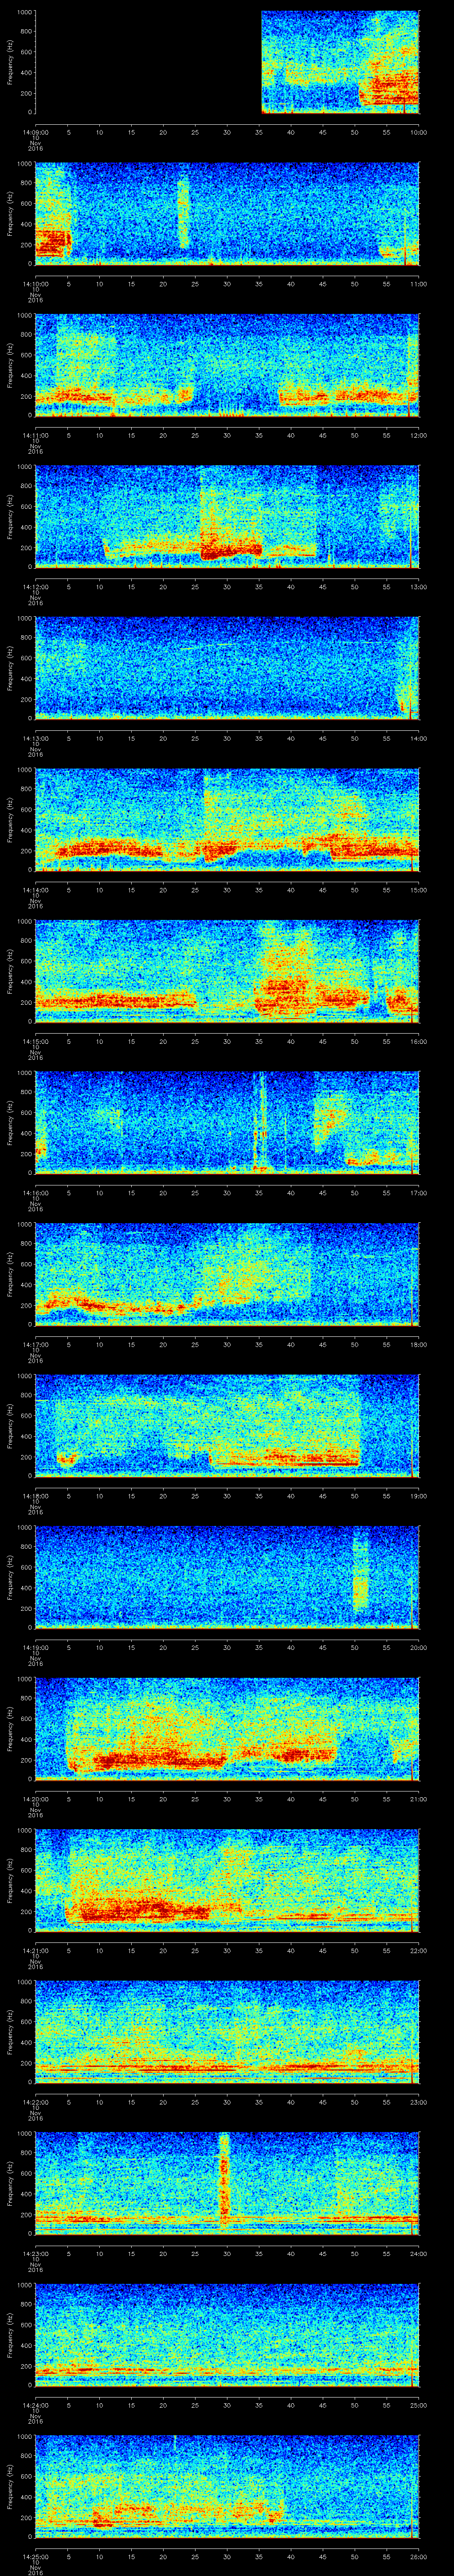Click the spectrogram panel starting at 14:10:00

click(x=227, y=214)
